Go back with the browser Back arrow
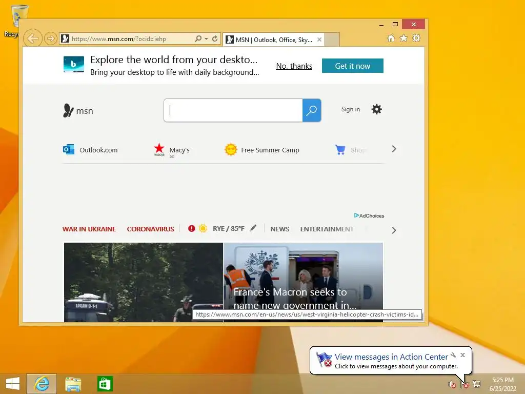The image size is (525, 394). click(x=33, y=38)
